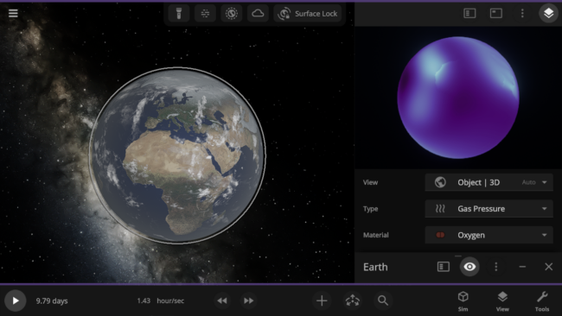Click the layers icon at top right

tap(548, 13)
